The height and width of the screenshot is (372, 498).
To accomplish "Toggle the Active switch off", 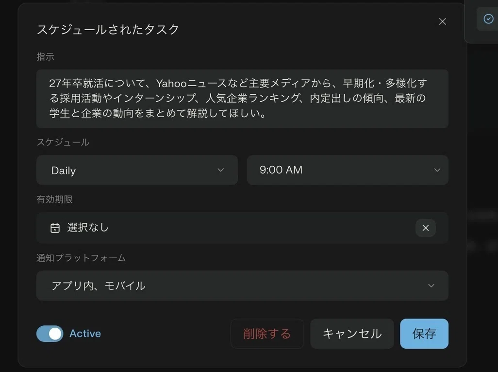I will click(50, 334).
